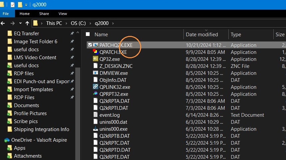286x160 pixels.
Task: Select the QPLINK32.exe link icon
Action: tap(96, 87)
